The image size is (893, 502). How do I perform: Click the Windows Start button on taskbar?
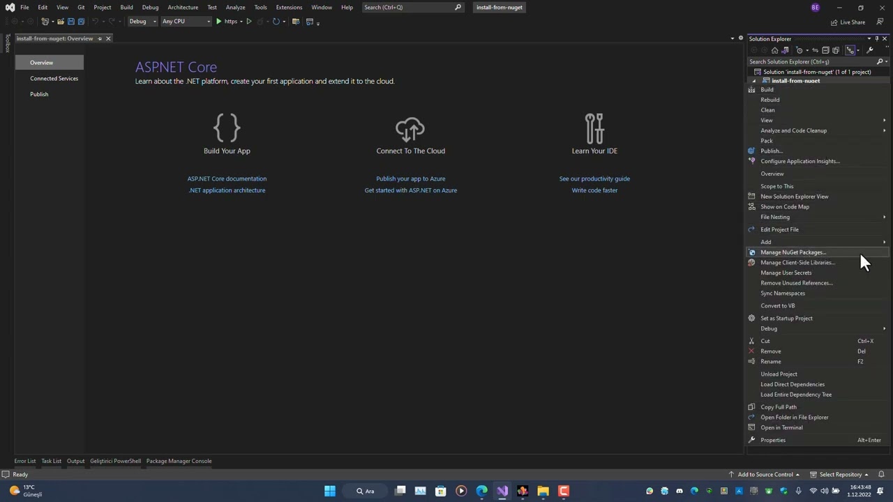click(330, 491)
